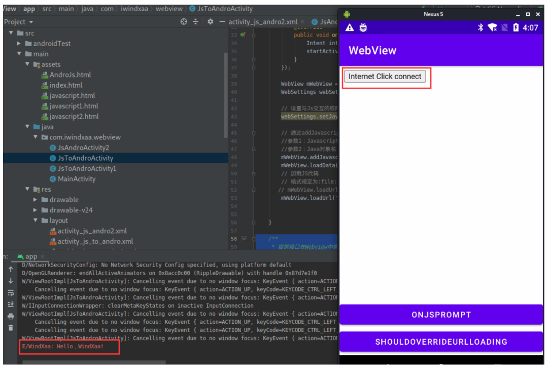Click the down arrow in Run console
The height and width of the screenshot is (369, 548).
pos(11,281)
